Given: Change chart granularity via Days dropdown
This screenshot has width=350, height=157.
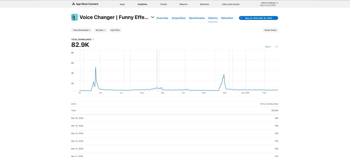Looking at the screenshot, I should 268,47.
